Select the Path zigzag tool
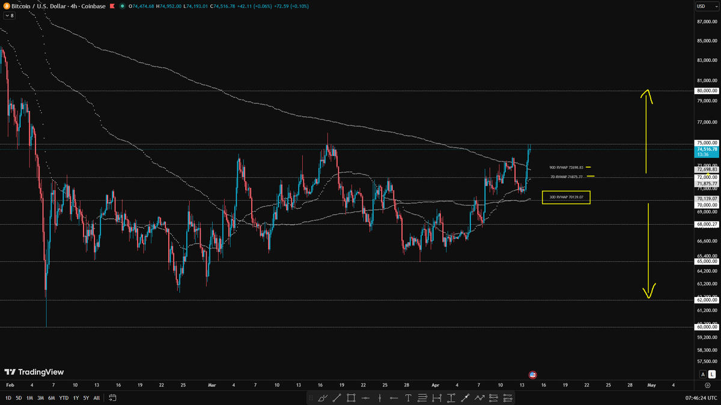Image resolution: width=721 pixels, height=405 pixels. pyautogui.click(x=479, y=397)
